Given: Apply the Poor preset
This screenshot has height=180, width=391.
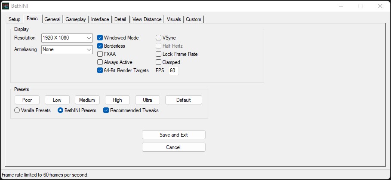Looking at the screenshot, I should click(27, 100).
